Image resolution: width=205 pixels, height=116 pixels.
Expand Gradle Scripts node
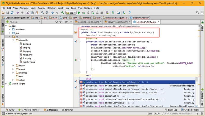pyautogui.click(x=6, y=84)
